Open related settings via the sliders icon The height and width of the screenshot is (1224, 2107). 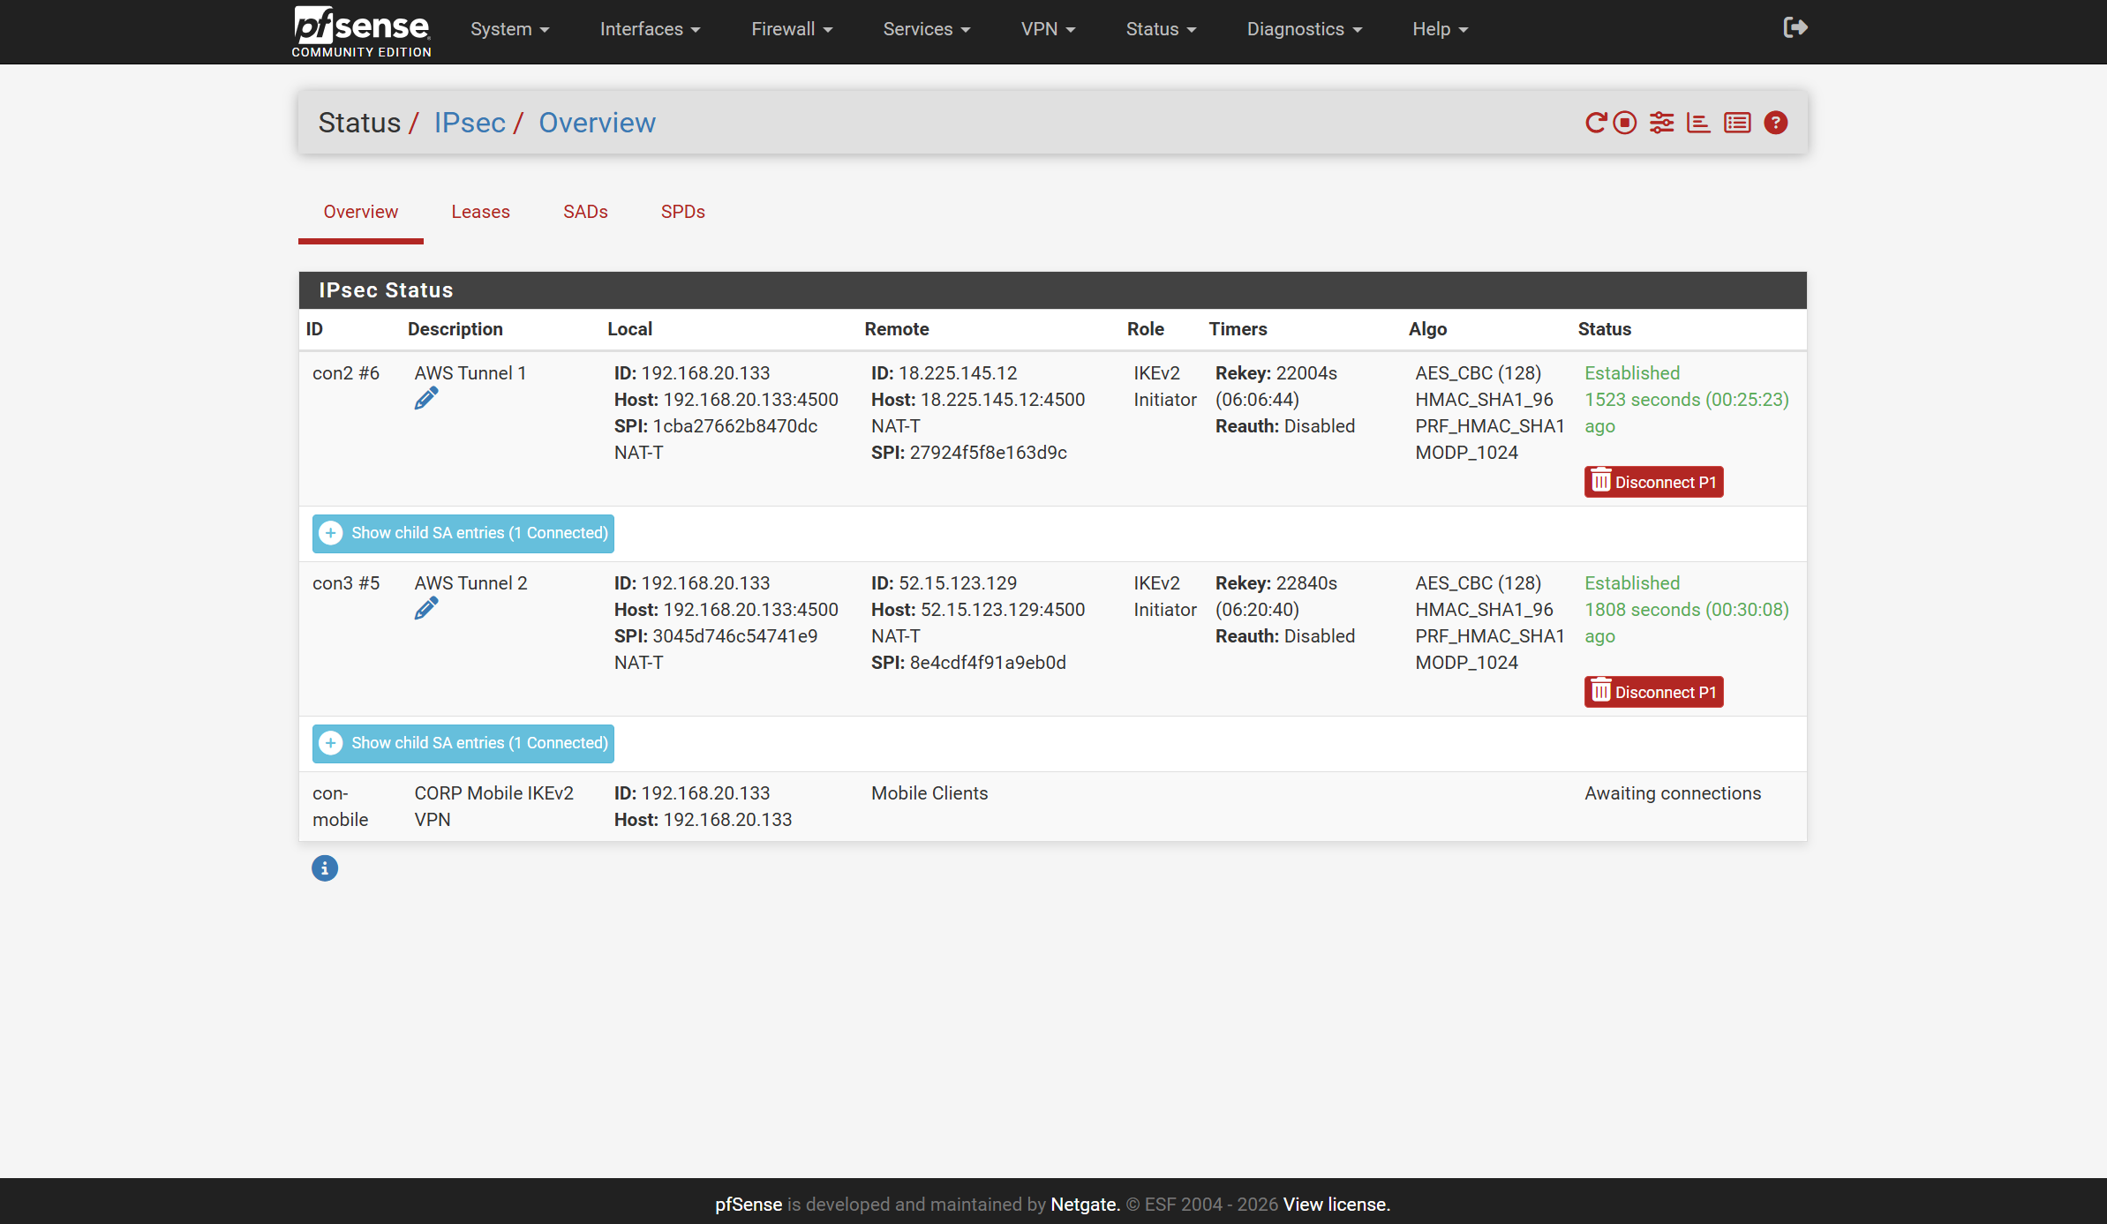[1662, 123]
